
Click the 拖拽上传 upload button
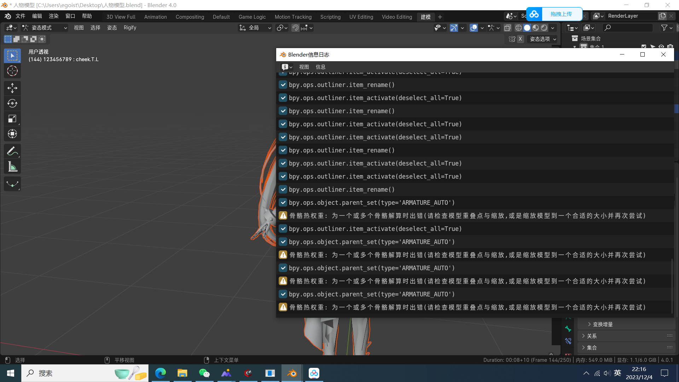(554, 14)
